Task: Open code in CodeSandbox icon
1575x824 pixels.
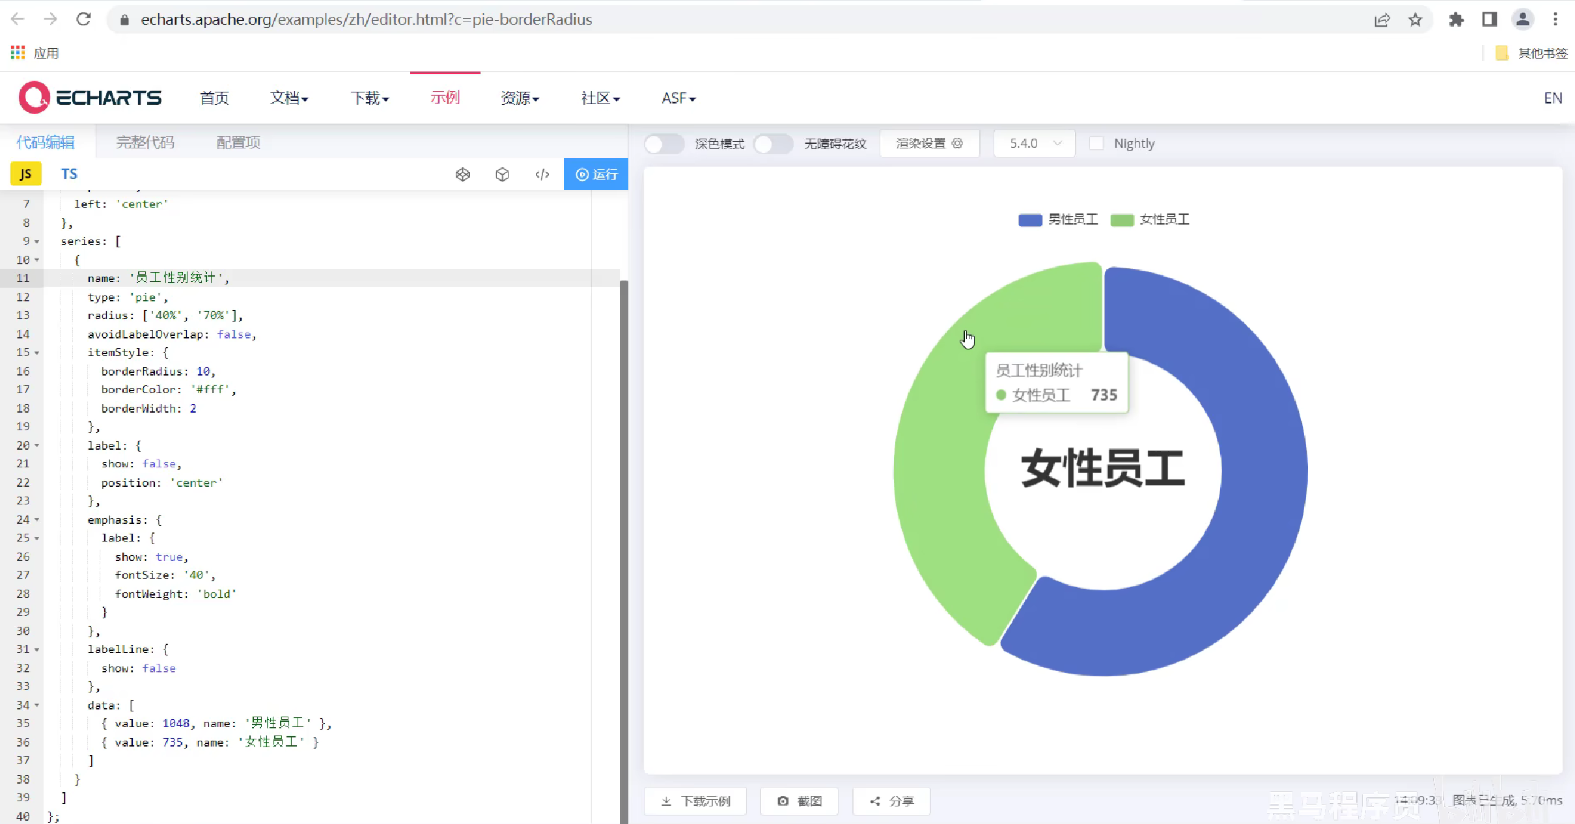Action: point(502,174)
